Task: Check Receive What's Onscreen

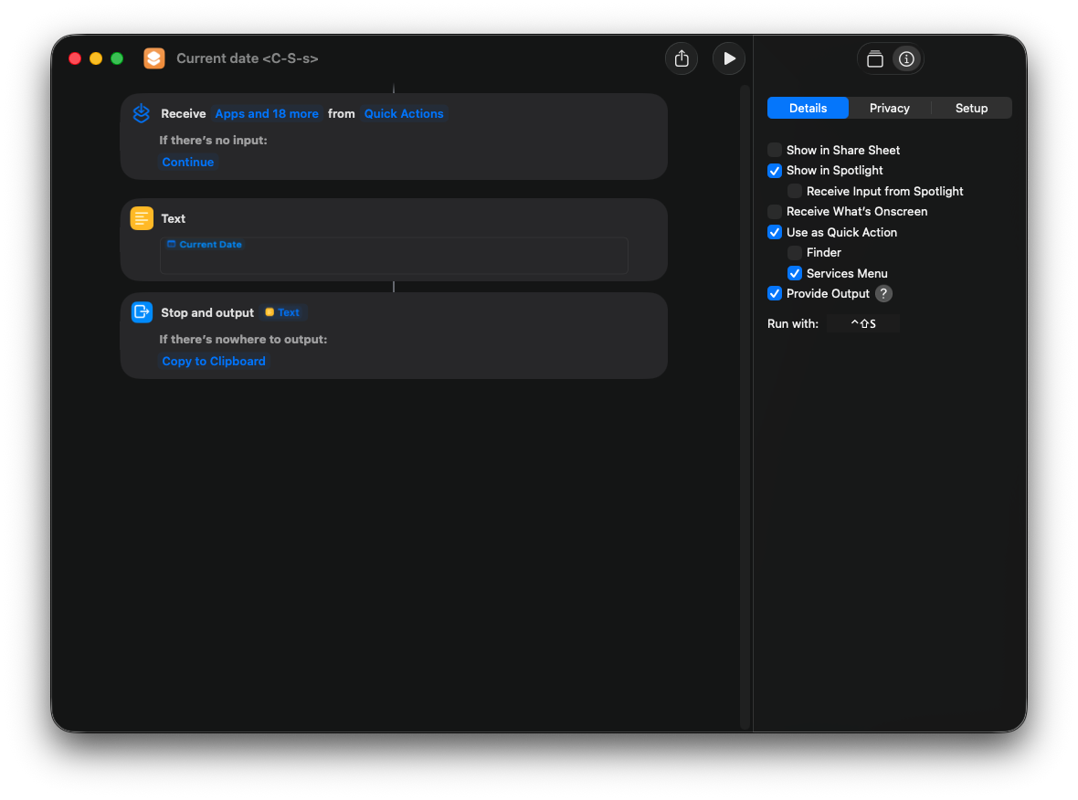Action: click(x=775, y=211)
